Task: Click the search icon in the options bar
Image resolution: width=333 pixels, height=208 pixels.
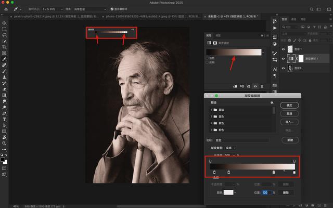Action: point(312,9)
